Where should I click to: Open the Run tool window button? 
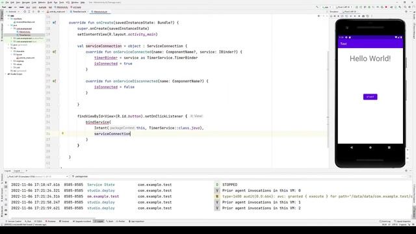tap(28, 221)
